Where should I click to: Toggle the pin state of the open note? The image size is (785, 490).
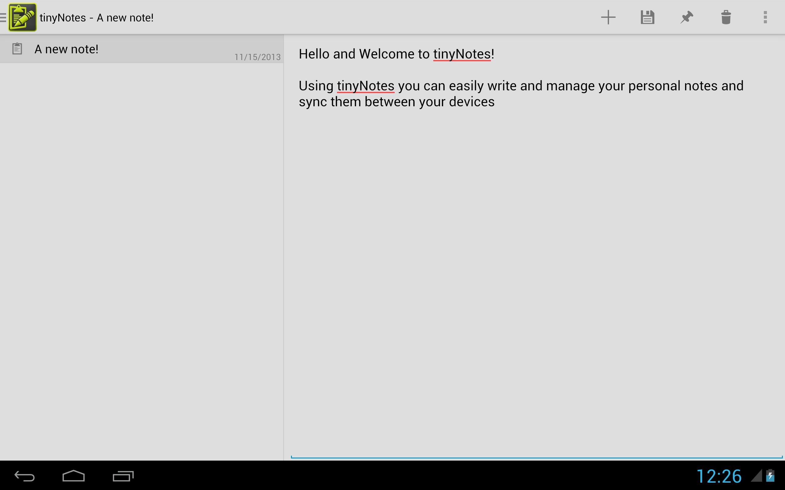coord(687,17)
